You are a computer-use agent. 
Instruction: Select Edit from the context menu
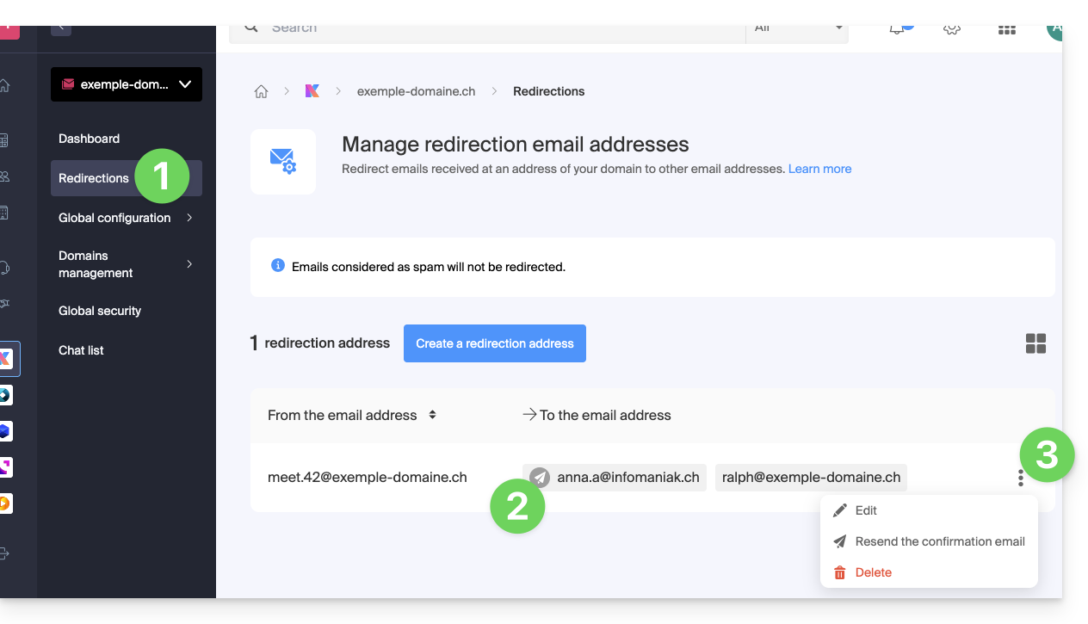pyautogui.click(x=866, y=510)
